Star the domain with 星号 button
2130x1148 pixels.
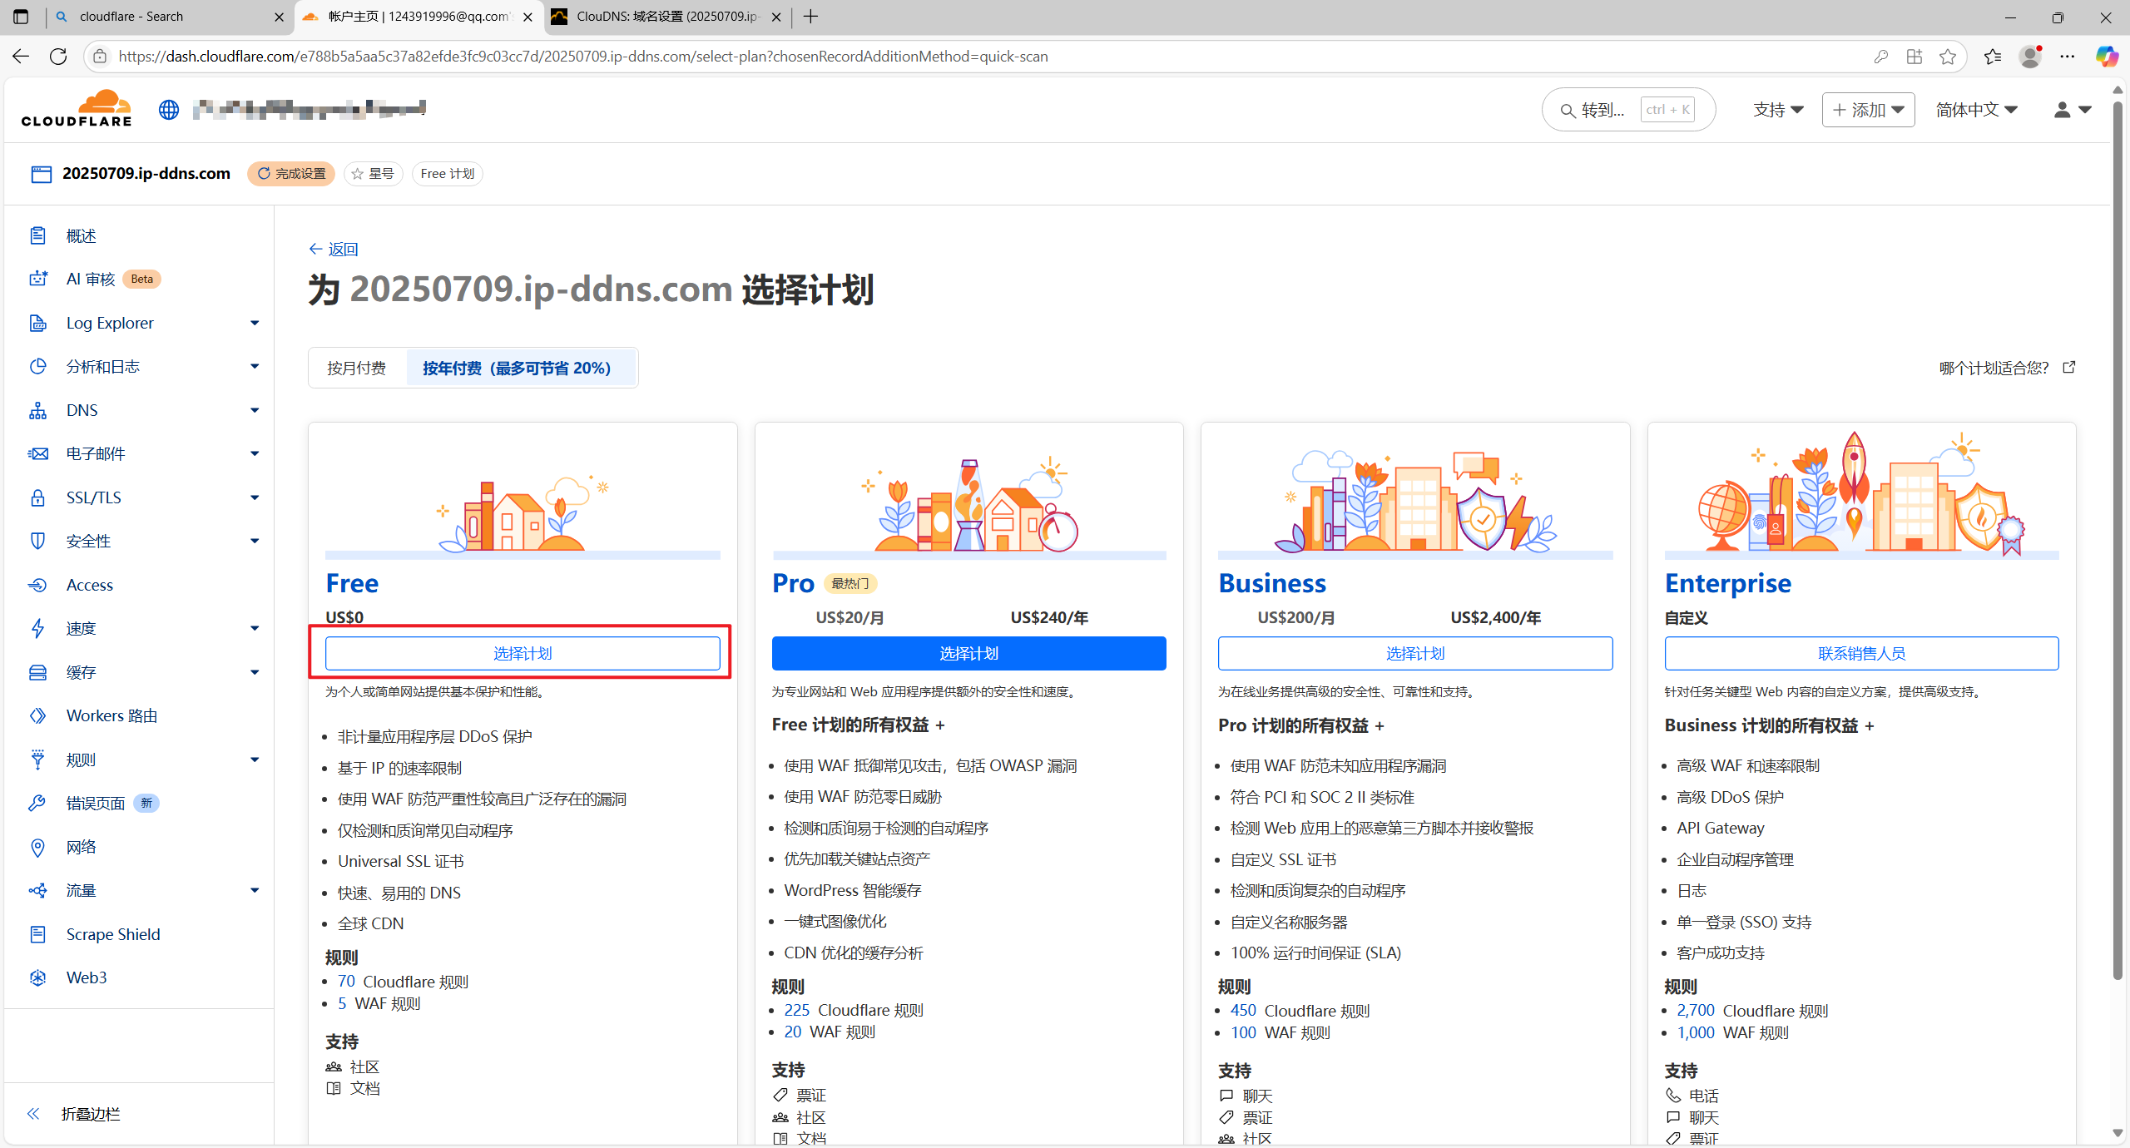[x=373, y=173]
